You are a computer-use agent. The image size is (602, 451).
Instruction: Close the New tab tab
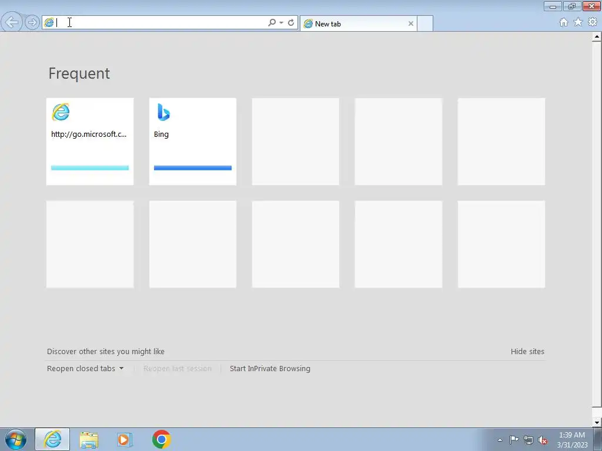point(410,23)
